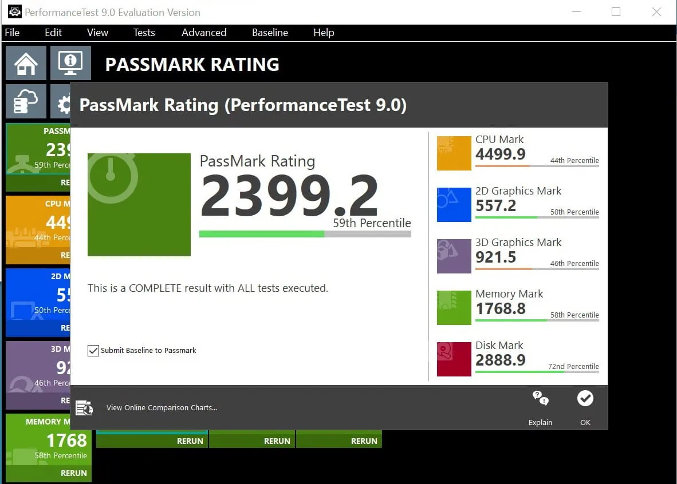
Task: Click View Online Comparison Charts link
Action: point(162,408)
